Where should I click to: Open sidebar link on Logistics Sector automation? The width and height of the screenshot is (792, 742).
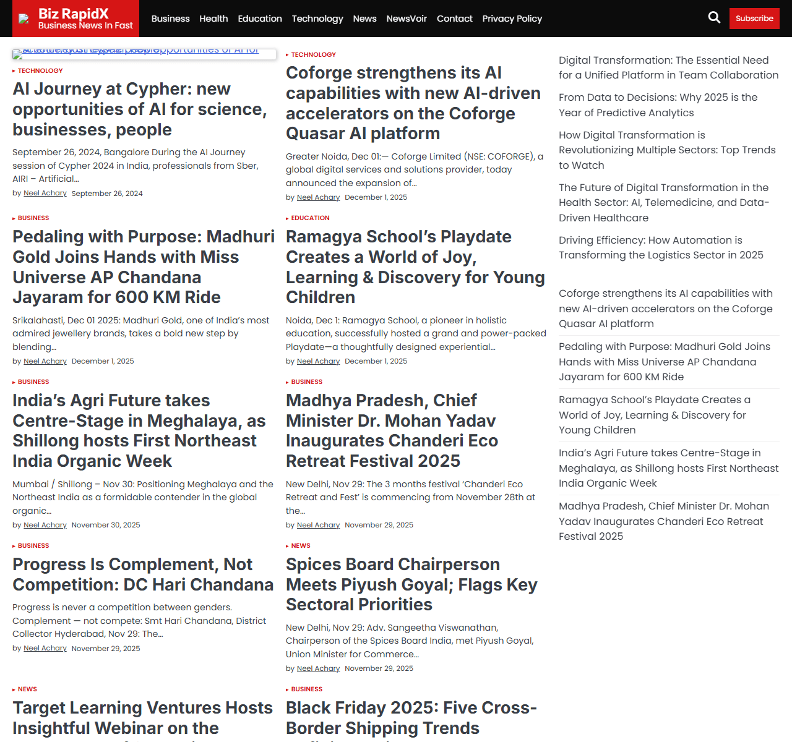coord(660,247)
